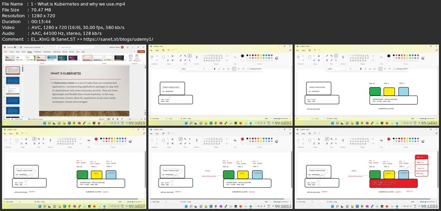The image size is (441, 211).
Task: Pick the black Colour 1 circle in the 00:02:25 Paint frame
Action: point(242,56)
